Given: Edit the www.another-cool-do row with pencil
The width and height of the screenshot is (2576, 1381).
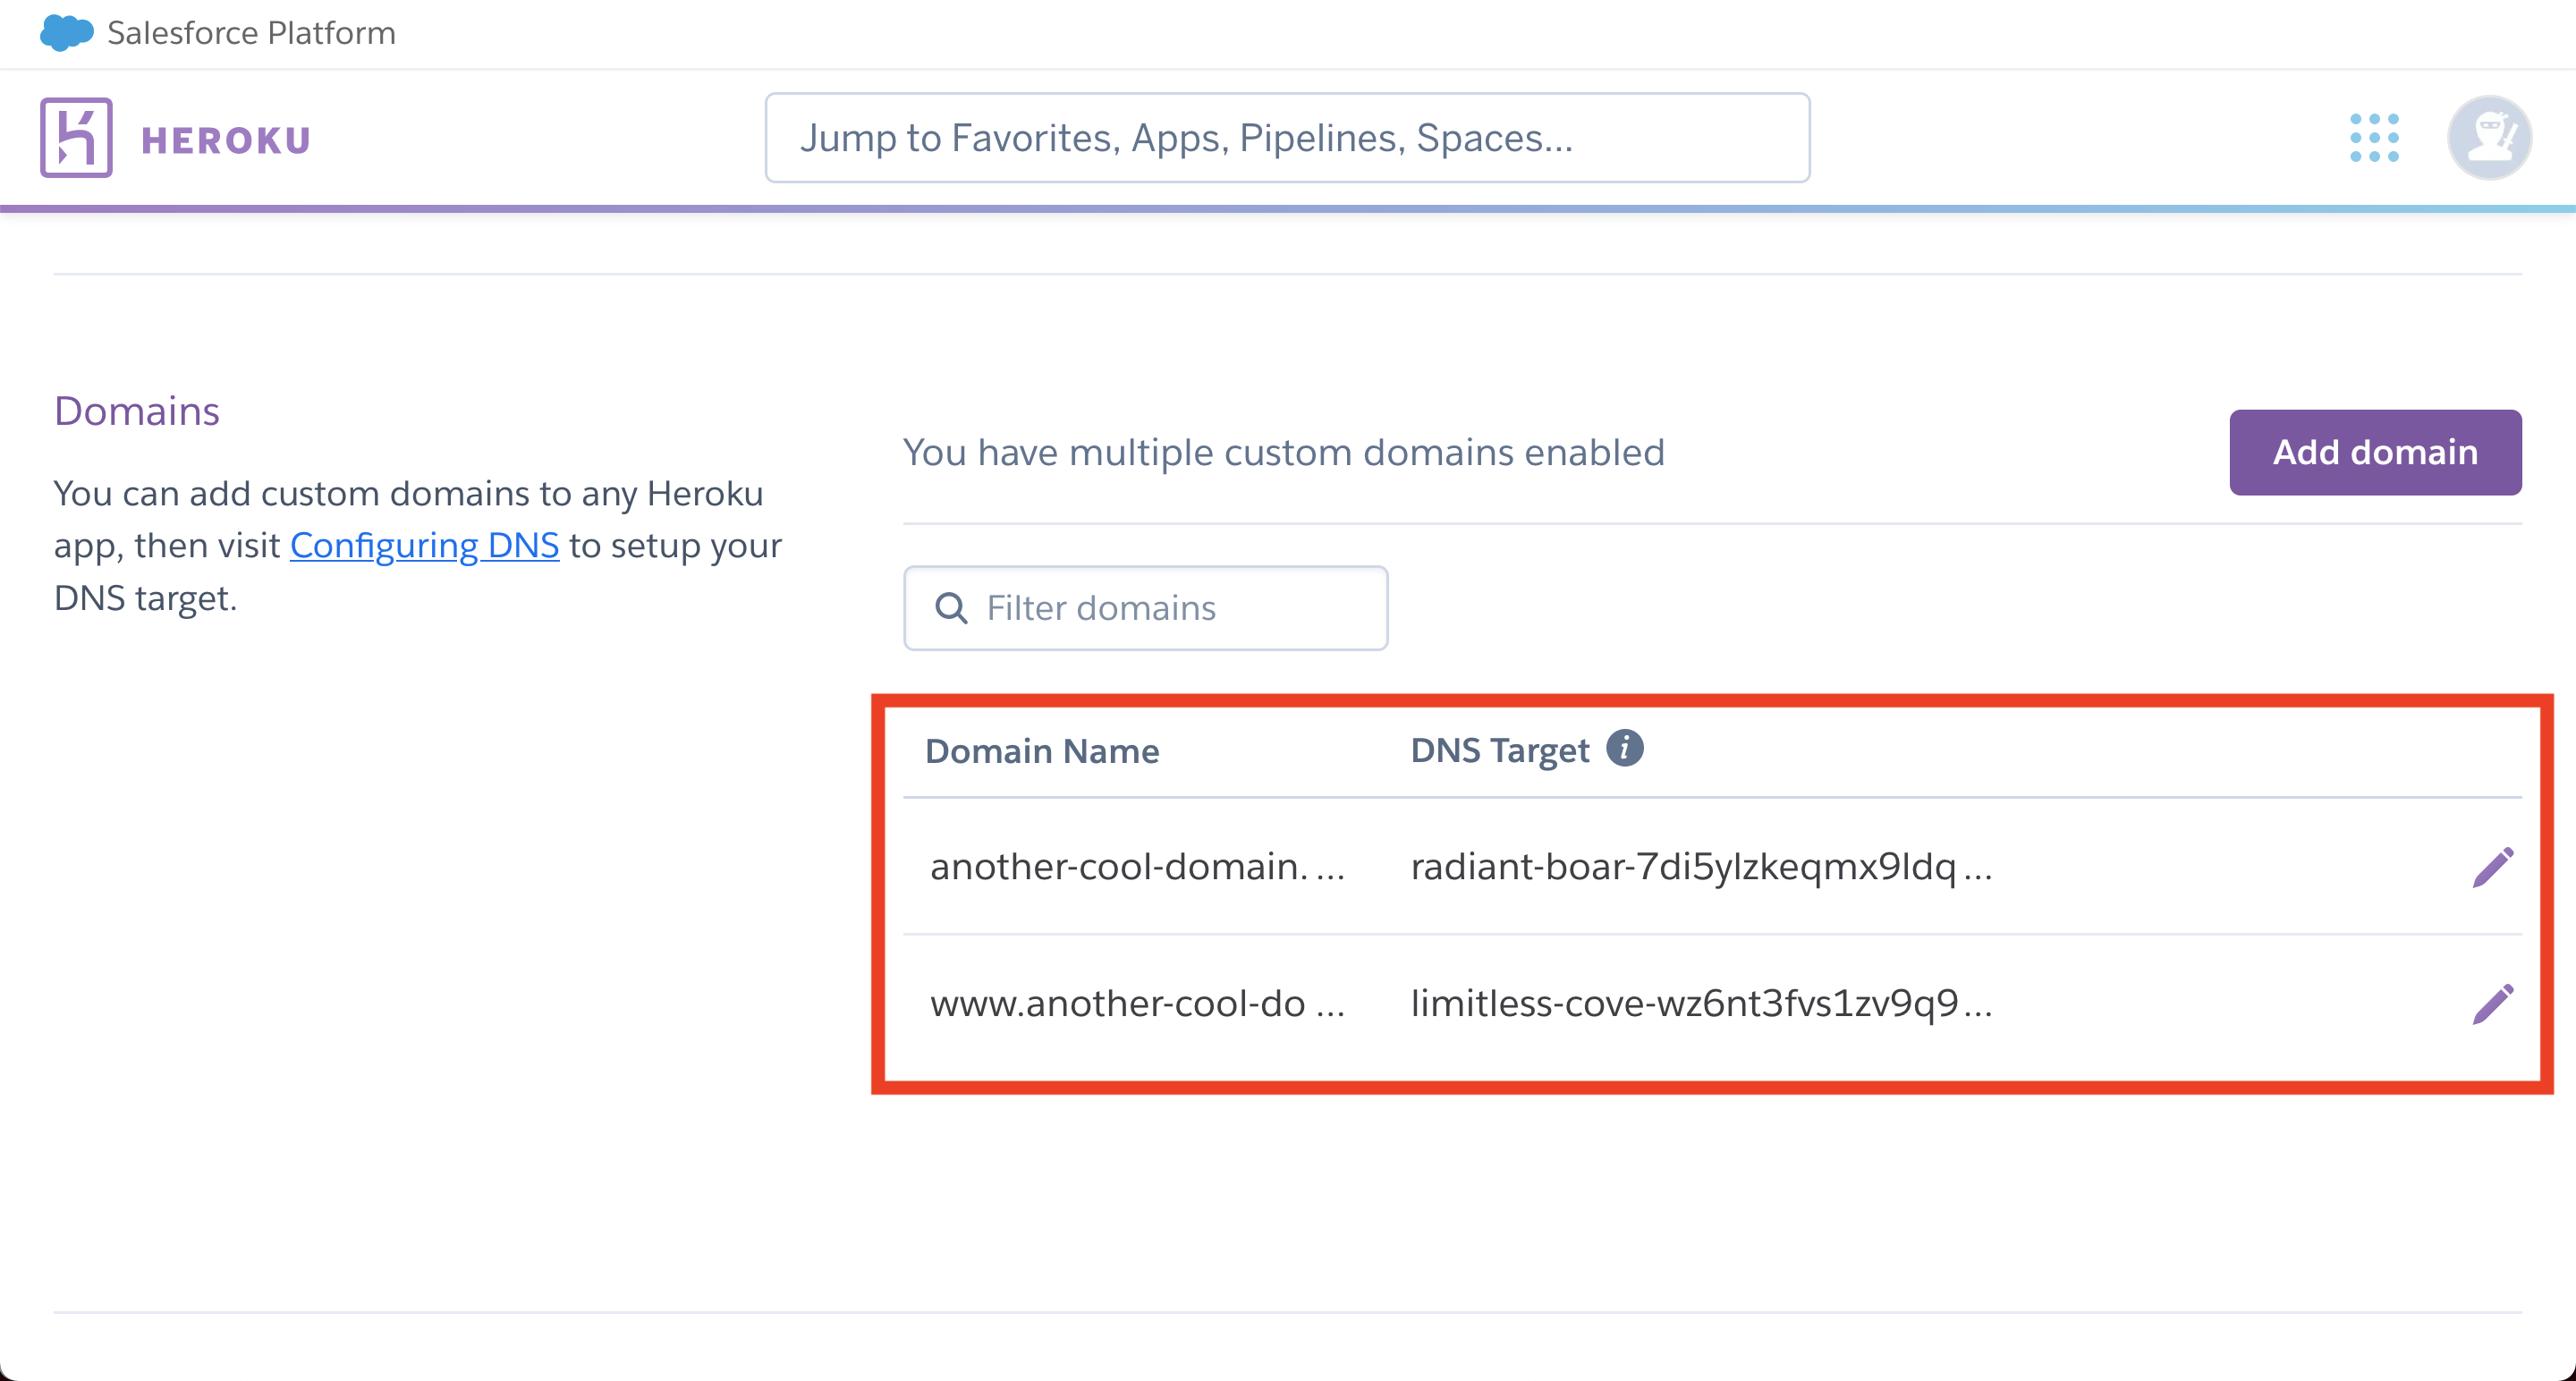Looking at the screenshot, I should [x=2493, y=1004].
